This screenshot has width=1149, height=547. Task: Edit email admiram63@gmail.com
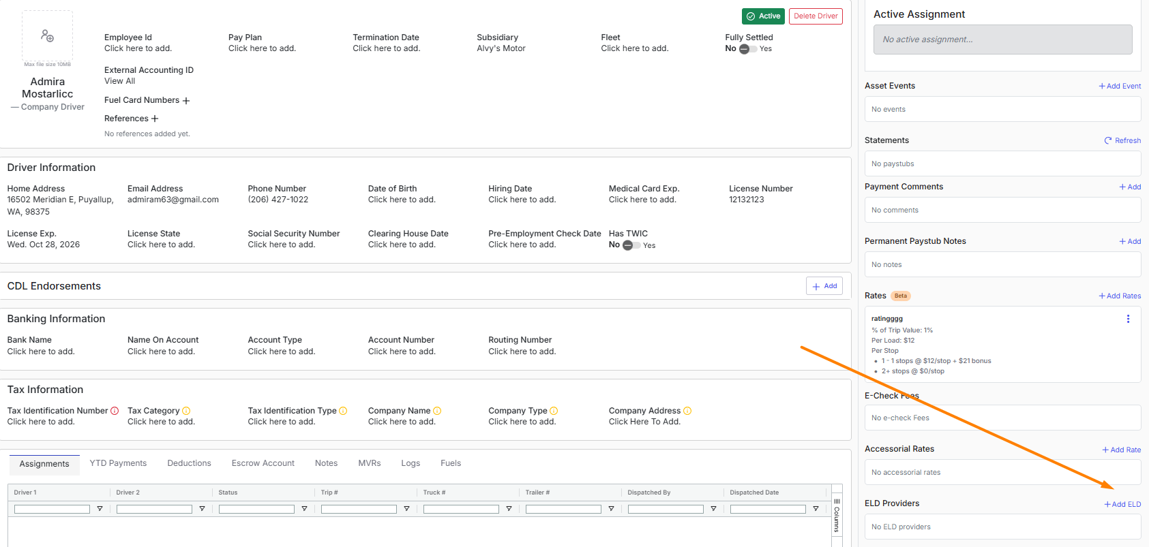(x=173, y=200)
